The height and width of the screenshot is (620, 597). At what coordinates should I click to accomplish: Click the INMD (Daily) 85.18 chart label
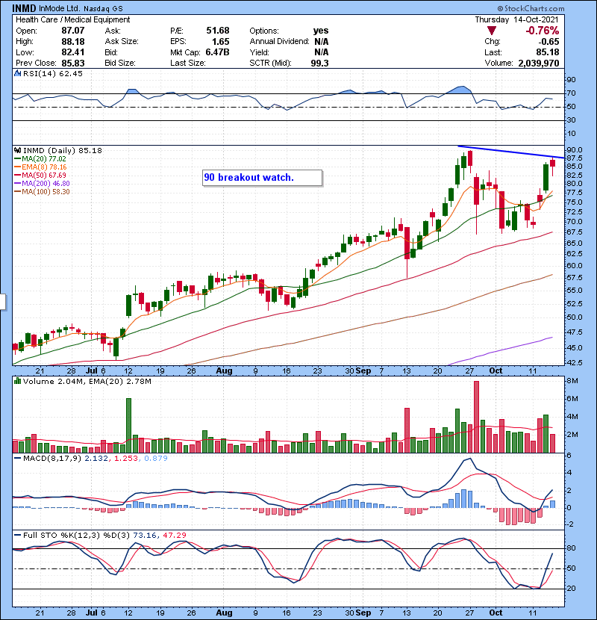click(x=63, y=150)
